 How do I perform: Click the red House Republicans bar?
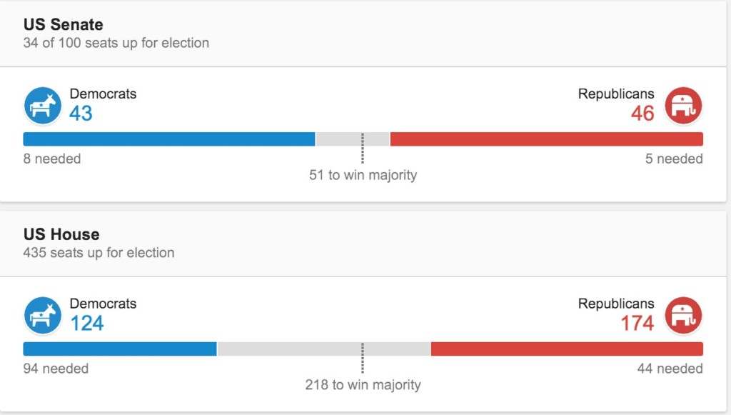click(567, 349)
